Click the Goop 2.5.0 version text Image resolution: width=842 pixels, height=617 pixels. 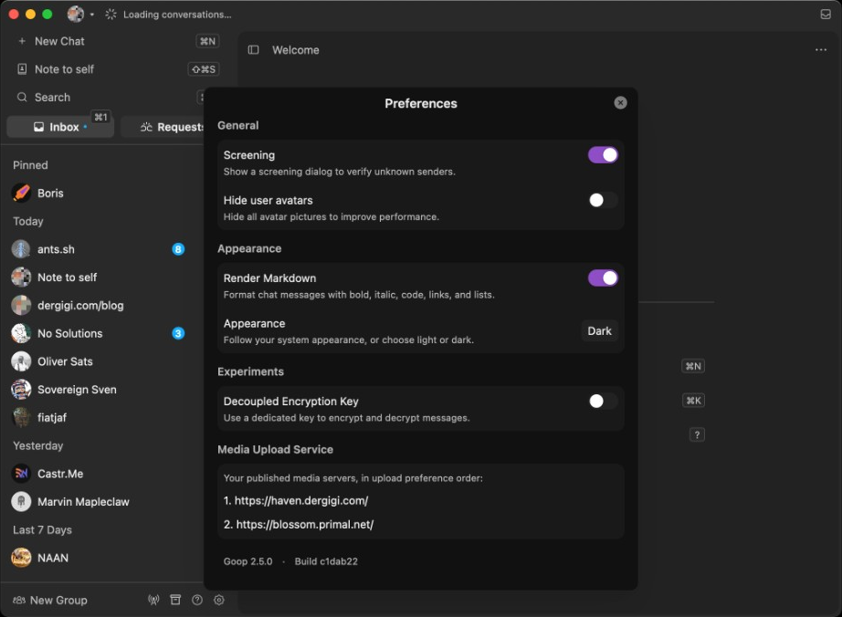click(248, 561)
